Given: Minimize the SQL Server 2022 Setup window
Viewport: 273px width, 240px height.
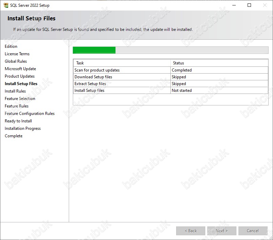Looking at the screenshot, I should (234, 5).
